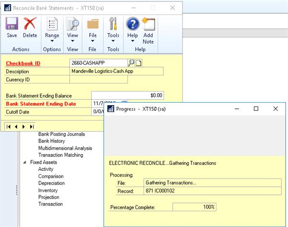The image size is (288, 227).
Task: Expand the Range dropdown arrow
Action: click(52, 41)
